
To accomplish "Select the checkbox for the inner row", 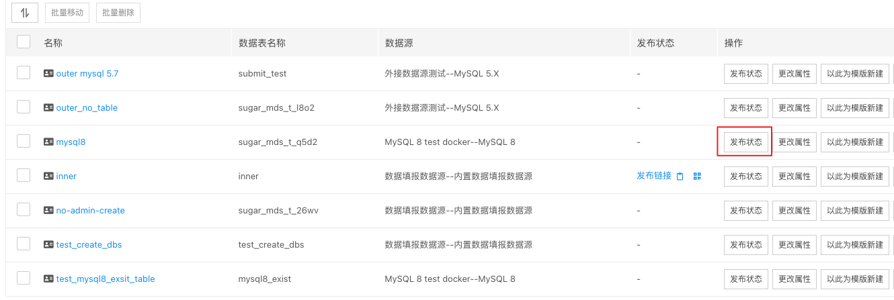I will (x=24, y=175).
